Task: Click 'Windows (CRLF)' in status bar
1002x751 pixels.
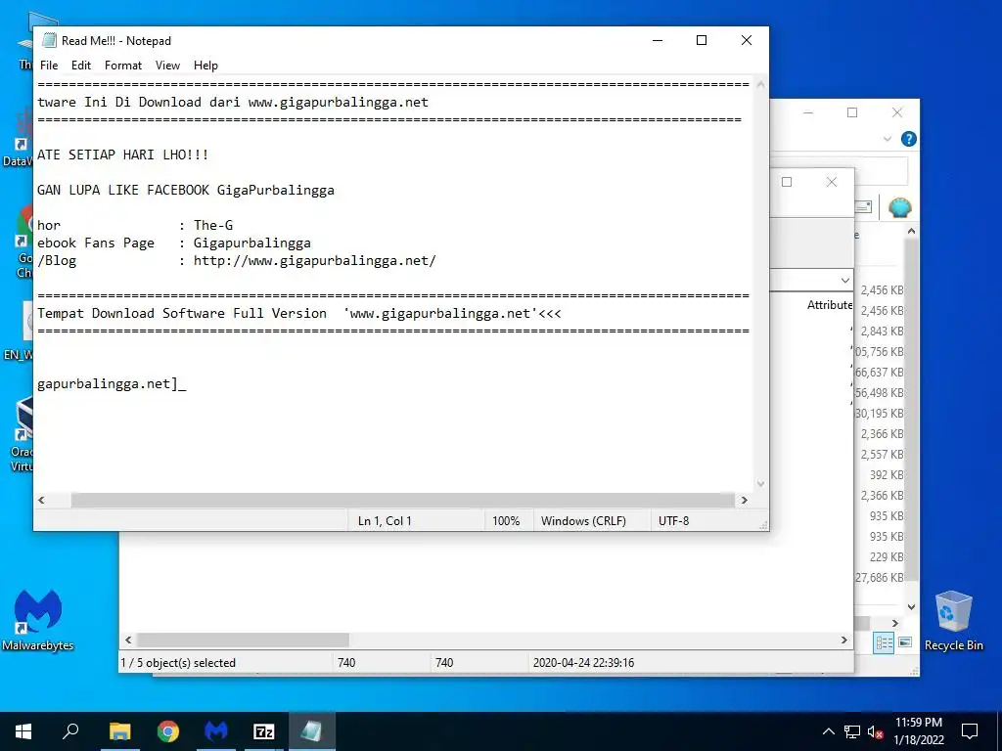Action: coord(583,521)
